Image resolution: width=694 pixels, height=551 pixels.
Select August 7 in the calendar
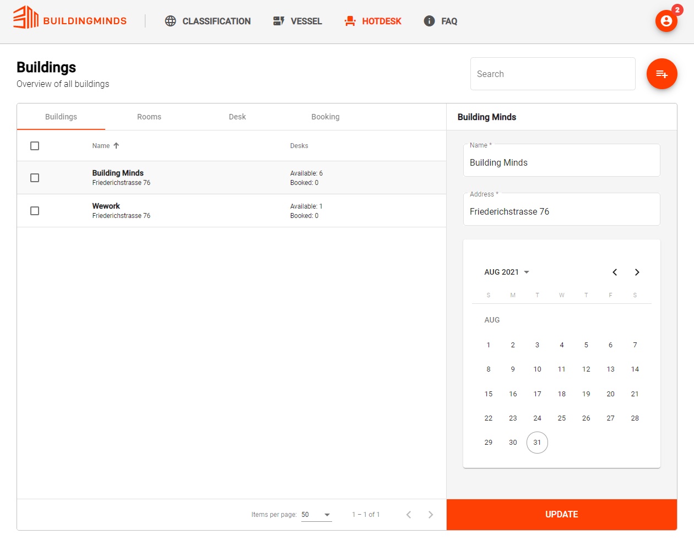[x=635, y=345]
